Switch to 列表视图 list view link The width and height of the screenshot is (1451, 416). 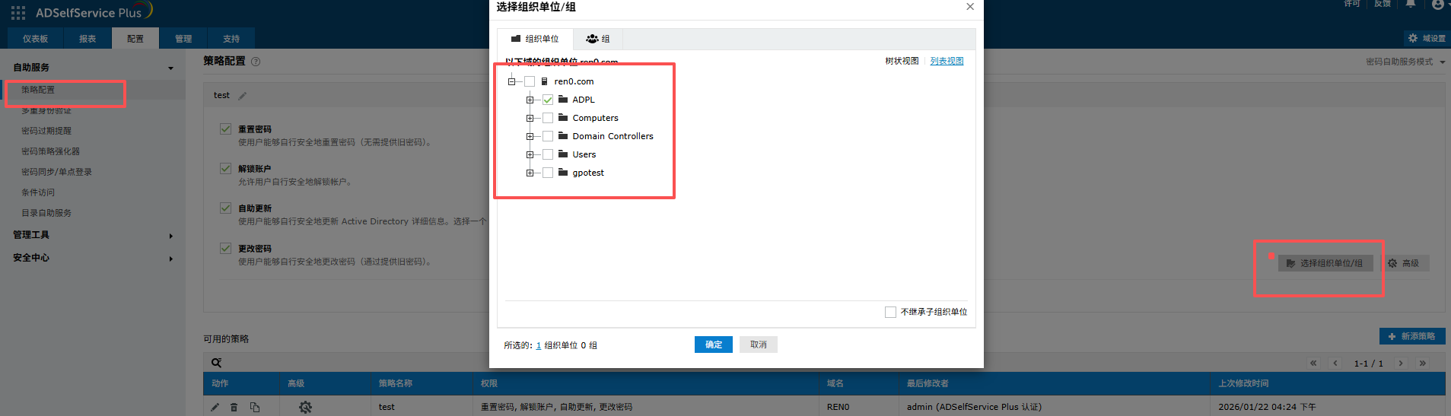pyautogui.click(x=947, y=61)
